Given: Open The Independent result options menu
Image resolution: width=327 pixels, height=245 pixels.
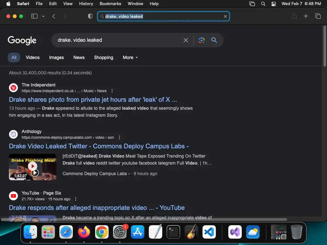Looking at the screenshot, I should pos(112,91).
